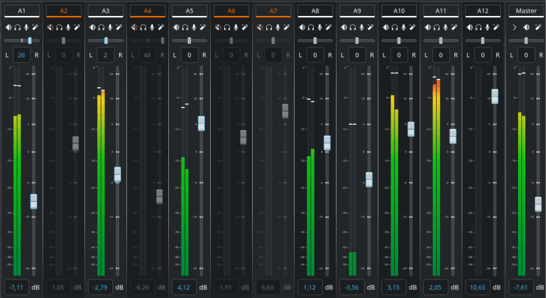546x298 pixels.
Task: Arm recording on track A5 microphone icon
Action: coord(193,27)
